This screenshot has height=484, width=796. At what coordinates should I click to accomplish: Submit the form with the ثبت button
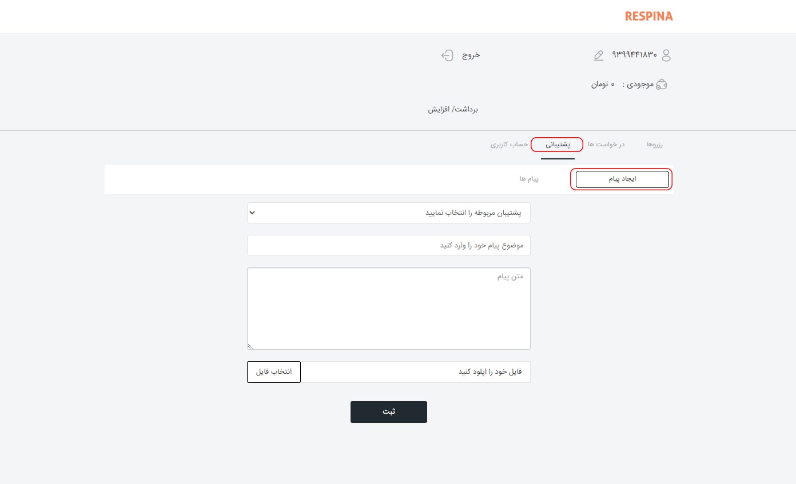(389, 412)
